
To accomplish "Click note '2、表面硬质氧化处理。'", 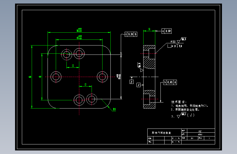I will (185, 110).
